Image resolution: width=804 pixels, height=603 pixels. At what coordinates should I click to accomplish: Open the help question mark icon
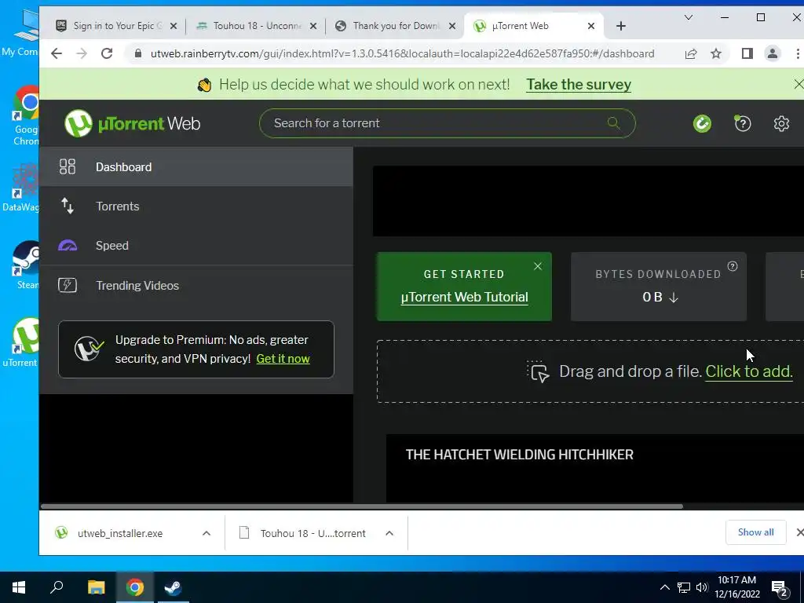742,123
